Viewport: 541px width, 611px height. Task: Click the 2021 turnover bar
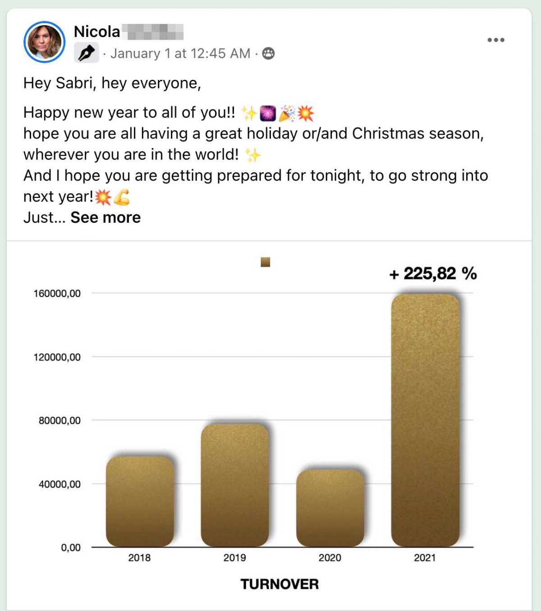[x=425, y=420]
